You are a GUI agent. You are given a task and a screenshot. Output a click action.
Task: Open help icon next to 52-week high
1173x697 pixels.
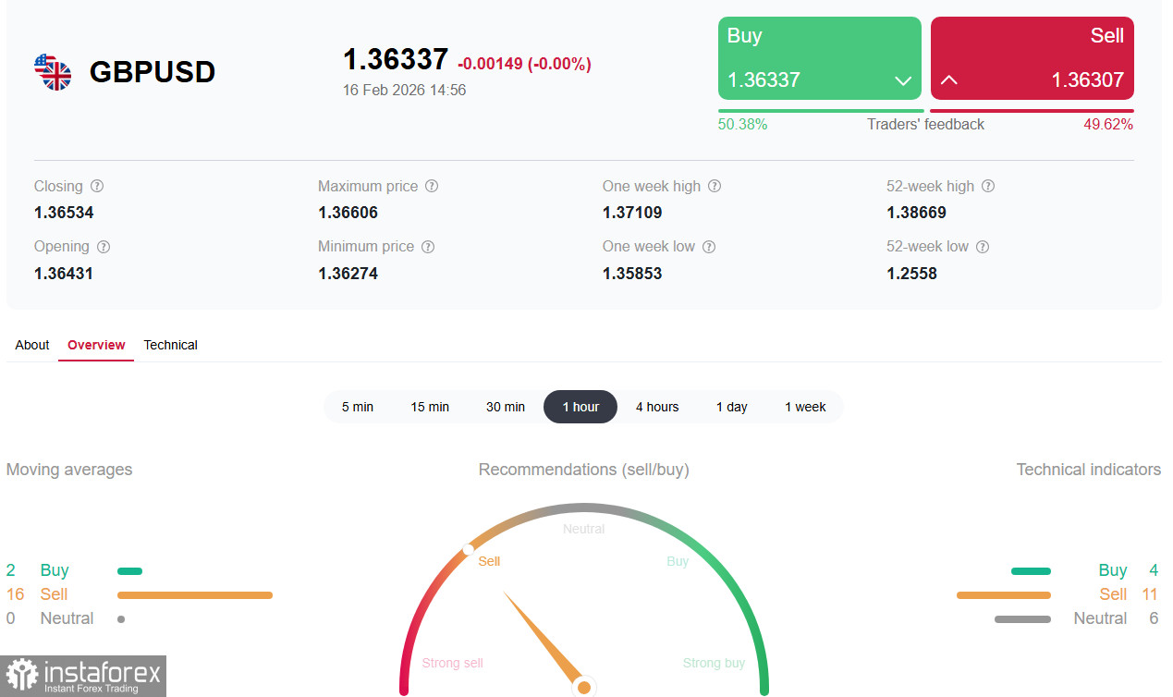click(988, 186)
